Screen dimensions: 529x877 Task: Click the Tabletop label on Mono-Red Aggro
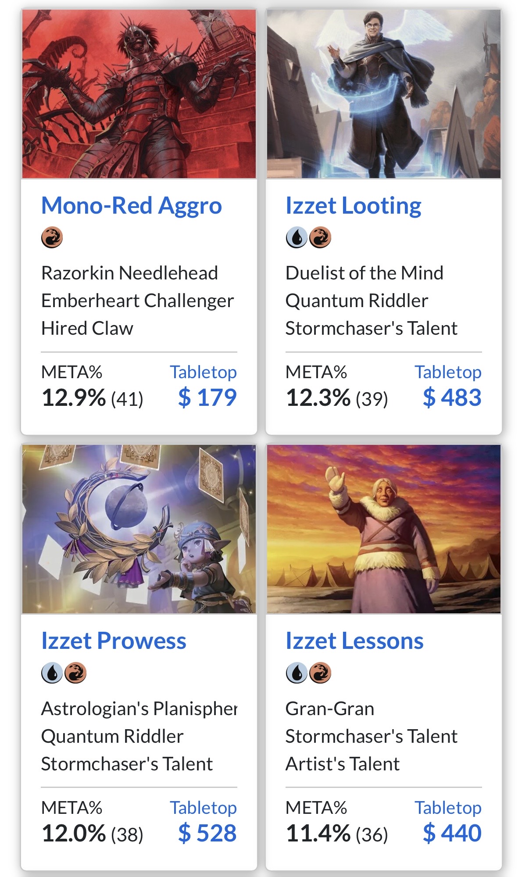click(x=204, y=372)
